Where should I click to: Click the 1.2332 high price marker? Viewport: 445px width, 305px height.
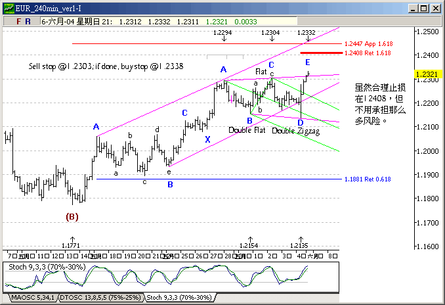pos(307,33)
